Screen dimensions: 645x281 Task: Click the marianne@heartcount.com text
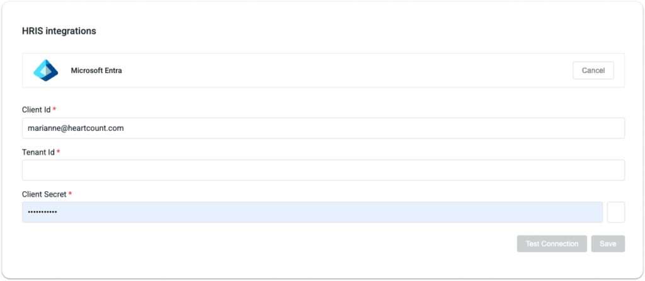[76, 128]
